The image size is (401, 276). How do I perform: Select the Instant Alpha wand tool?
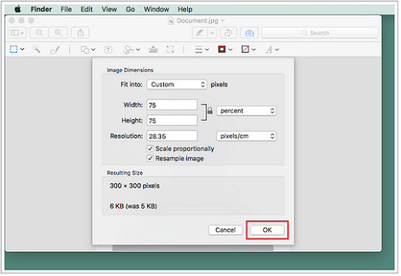click(x=36, y=49)
